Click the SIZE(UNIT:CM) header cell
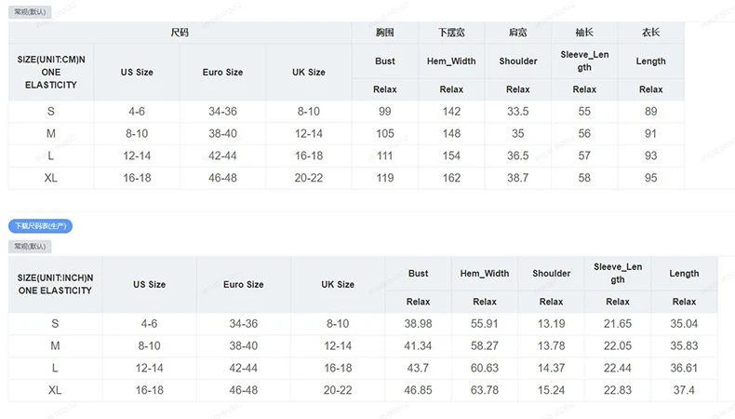This screenshot has height=419, width=735. coord(51,72)
